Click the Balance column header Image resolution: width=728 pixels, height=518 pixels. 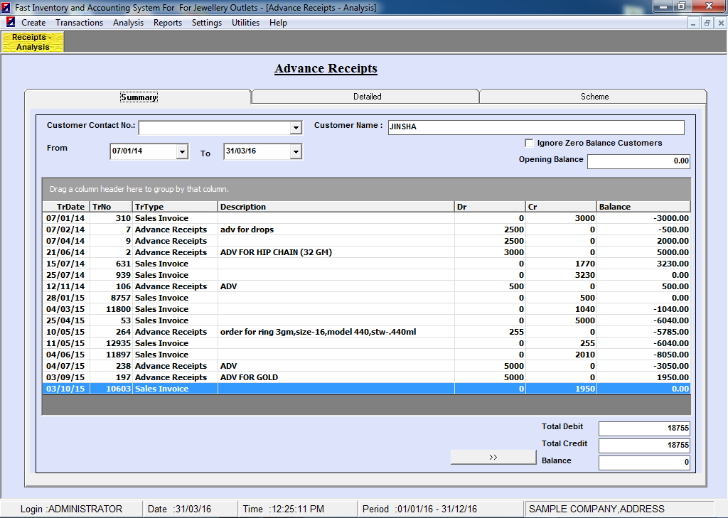643,207
